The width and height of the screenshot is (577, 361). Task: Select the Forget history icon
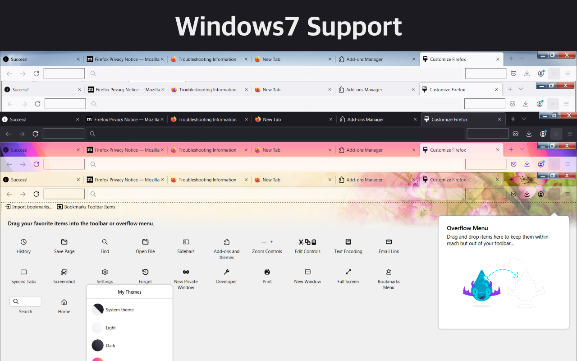[145, 272]
